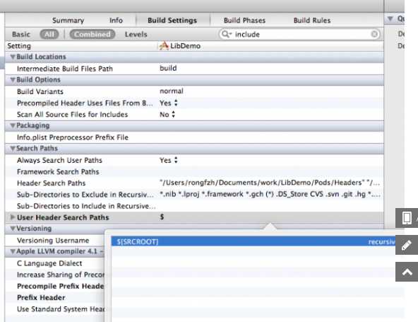This screenshot has height=322, width=418.
Task: Open Scan All Source Files popup No
Action: (167, 115)
